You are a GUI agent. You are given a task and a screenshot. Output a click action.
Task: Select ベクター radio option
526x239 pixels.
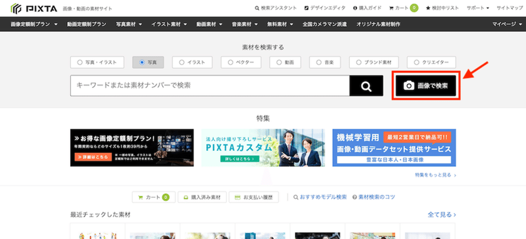tap(241, 62)
